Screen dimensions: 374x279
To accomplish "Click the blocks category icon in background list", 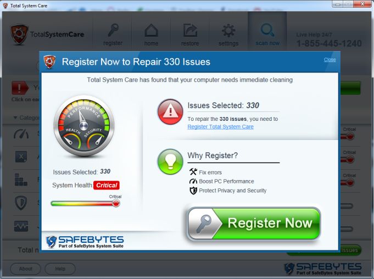I will pos(21,180).
